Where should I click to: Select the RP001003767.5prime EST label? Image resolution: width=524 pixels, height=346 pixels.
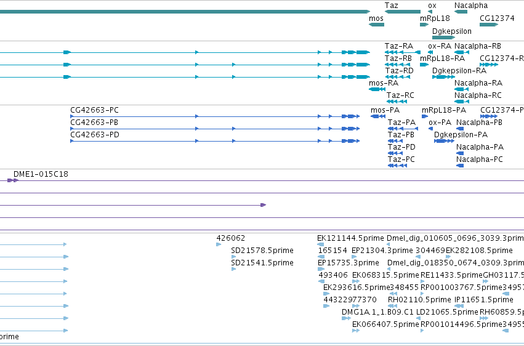point(461,288)
